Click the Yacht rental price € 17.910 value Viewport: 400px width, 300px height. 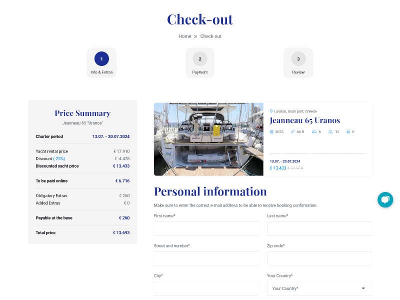tap(121, 151)
